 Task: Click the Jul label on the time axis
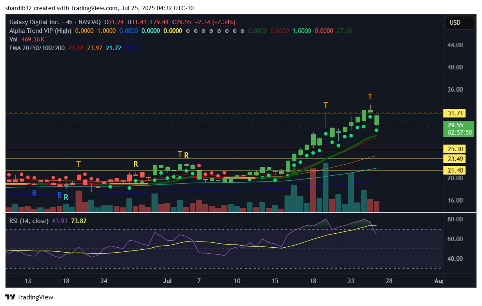click(167, 281)
